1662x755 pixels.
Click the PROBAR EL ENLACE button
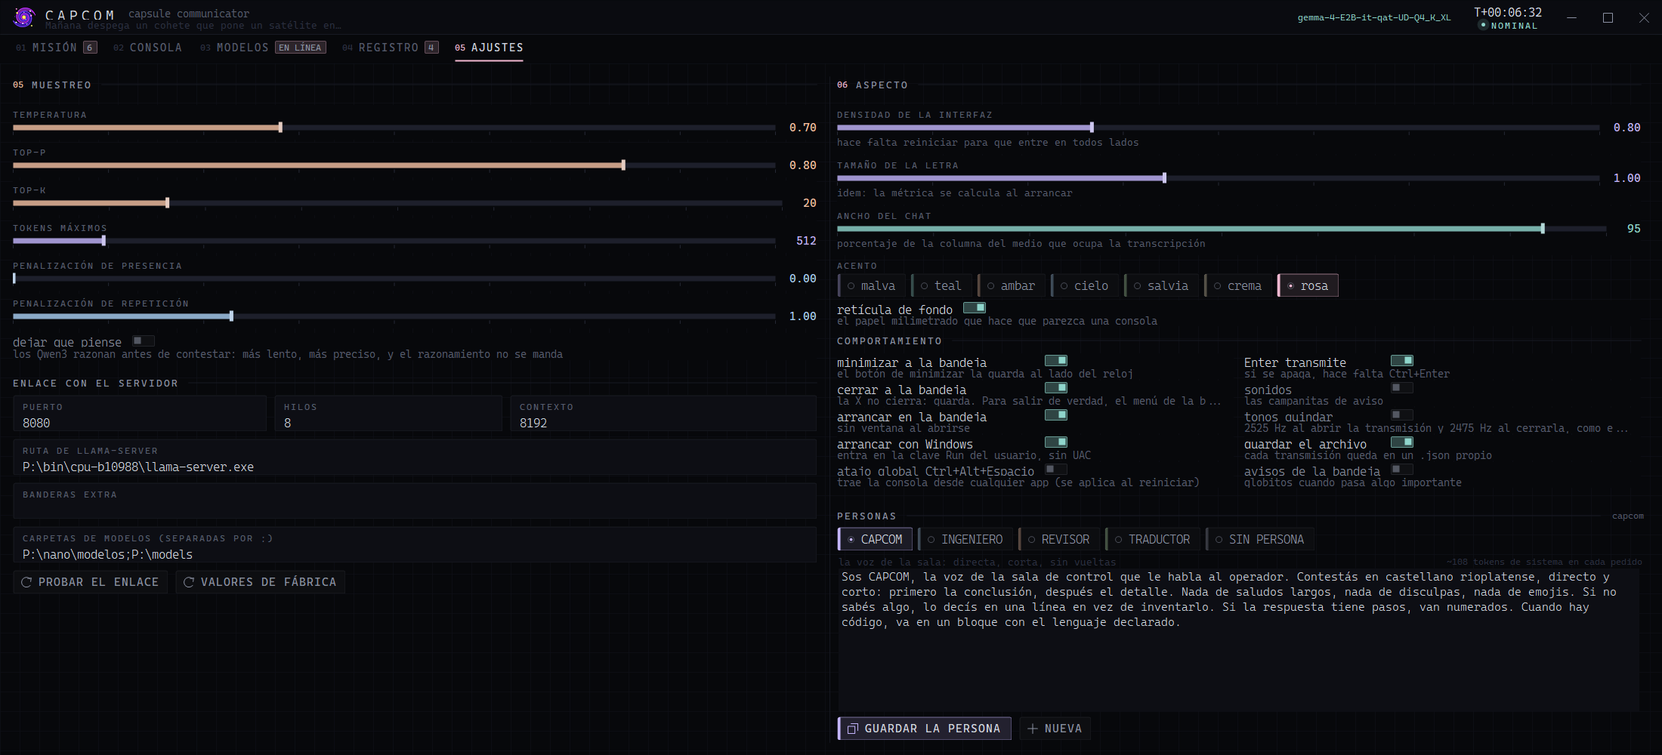pos(91,582)
